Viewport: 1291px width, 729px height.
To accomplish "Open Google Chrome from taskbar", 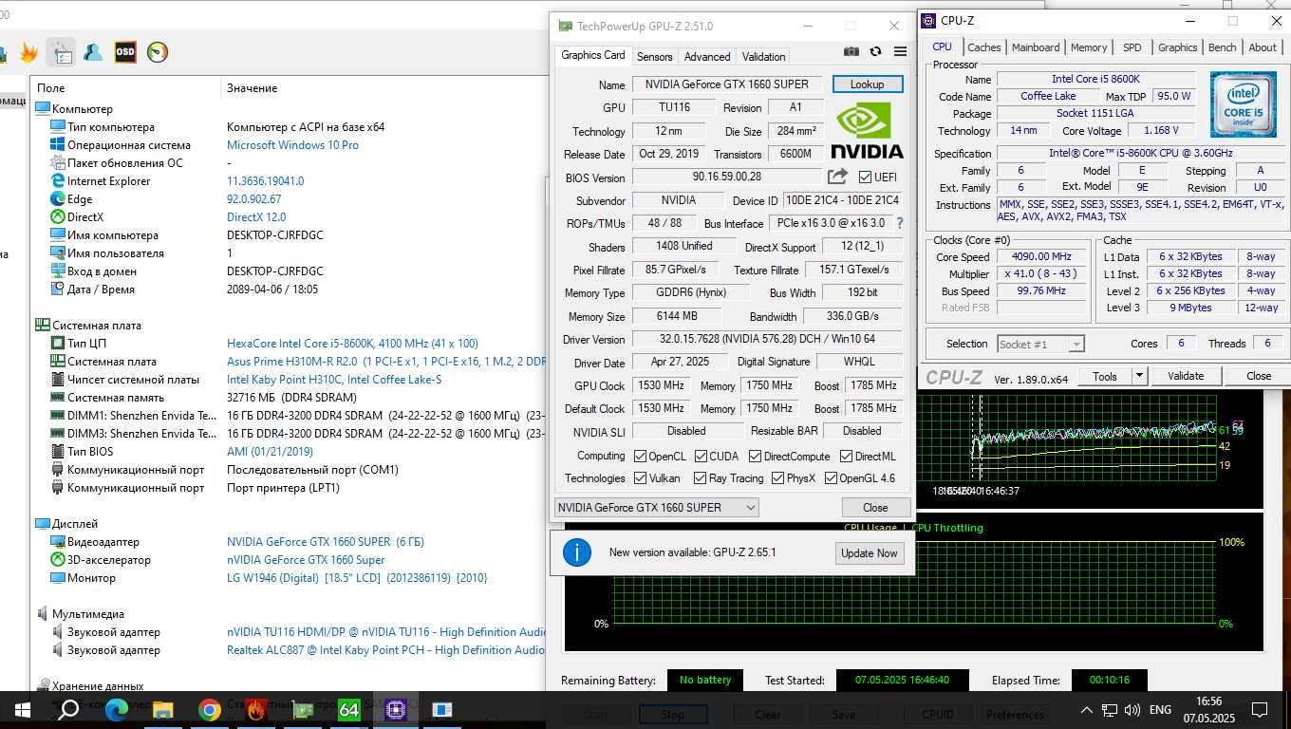I will coord(210,709).
